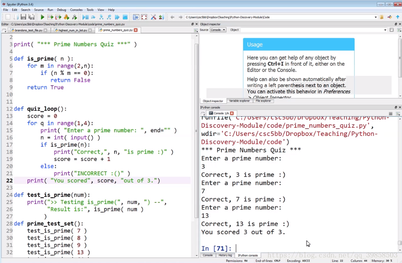
Task: Open Preferences using the crossed tools icon
Action: click(x=153, y=17)
